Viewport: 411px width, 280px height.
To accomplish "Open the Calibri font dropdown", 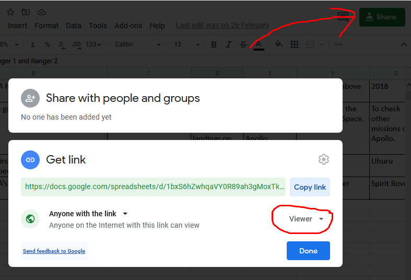I will tap(138, 44).
